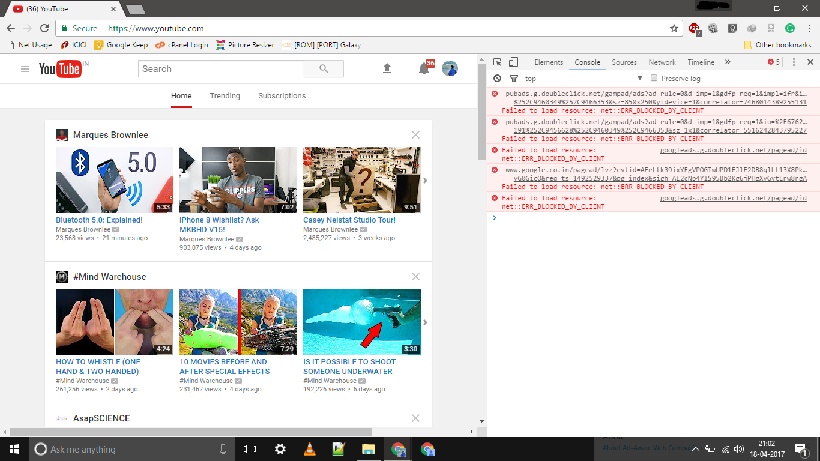820x461 pixels.
Task: Switch to the Timeline tab in DevTools
Action: tap(701, 62)
